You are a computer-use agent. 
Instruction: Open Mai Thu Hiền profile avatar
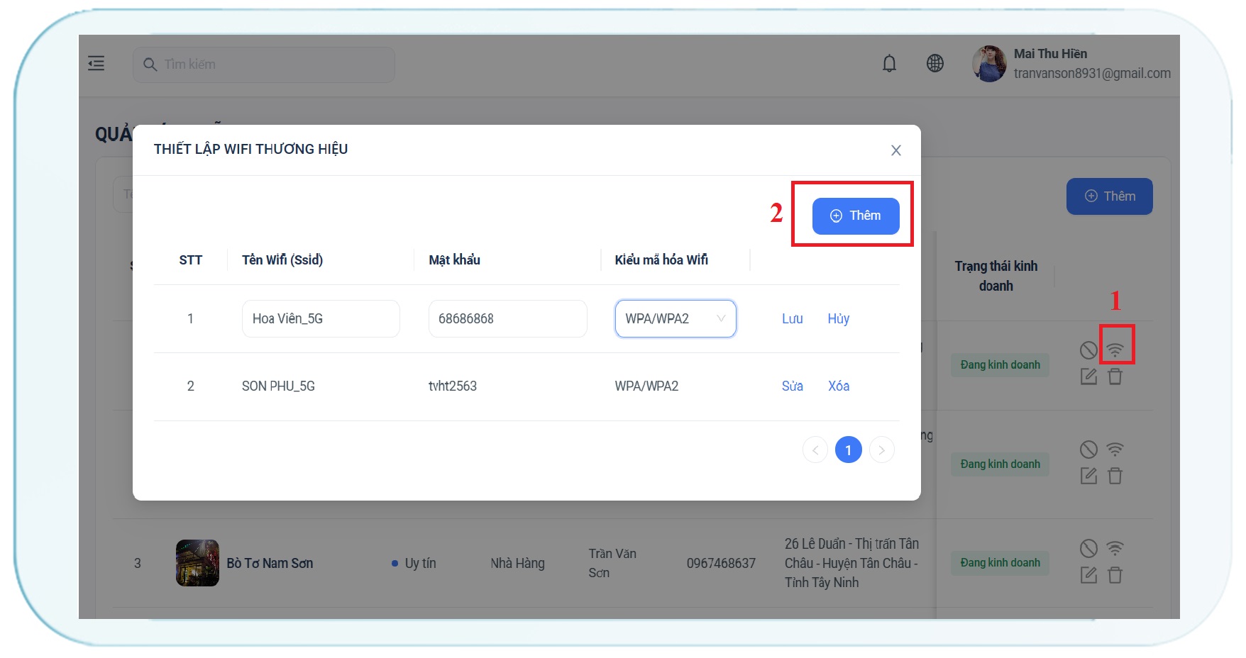[989, 64]
